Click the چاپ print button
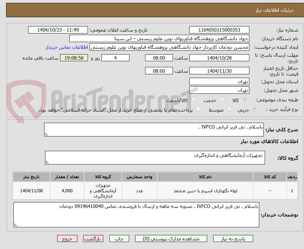 point(119,238)
